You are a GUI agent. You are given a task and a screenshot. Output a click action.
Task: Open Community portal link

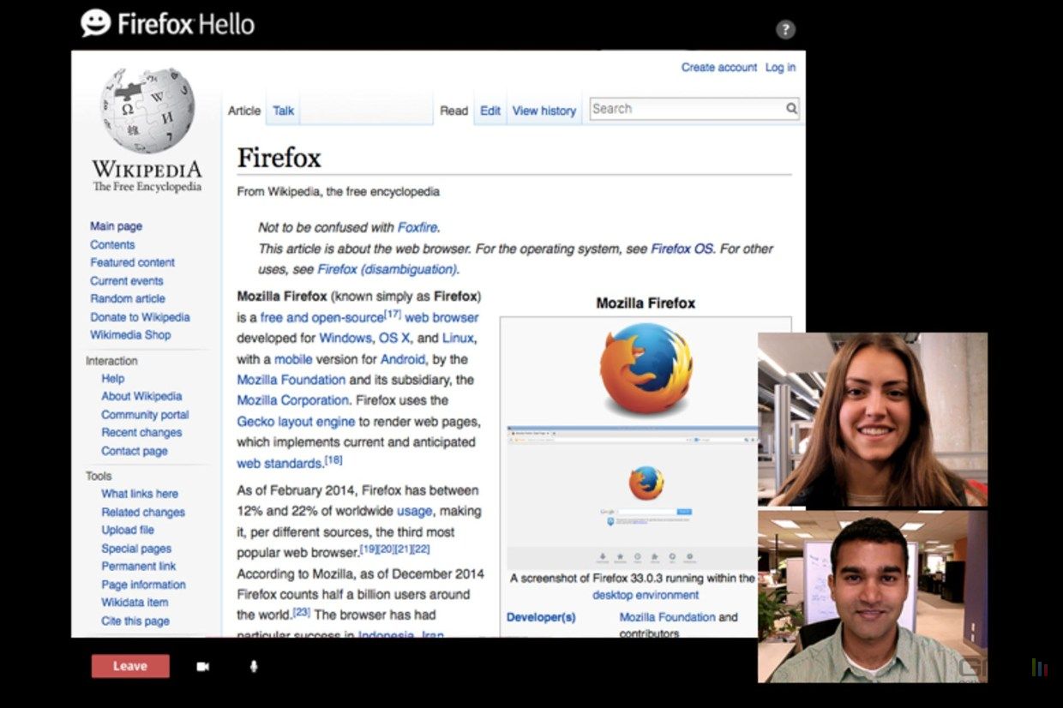pyautogui.click(x=145, y=415)
